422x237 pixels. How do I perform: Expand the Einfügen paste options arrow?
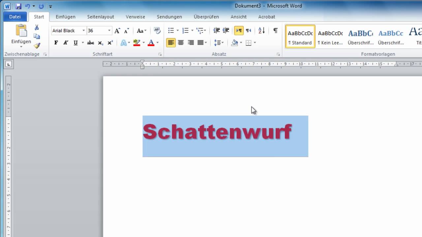(21, 47)
